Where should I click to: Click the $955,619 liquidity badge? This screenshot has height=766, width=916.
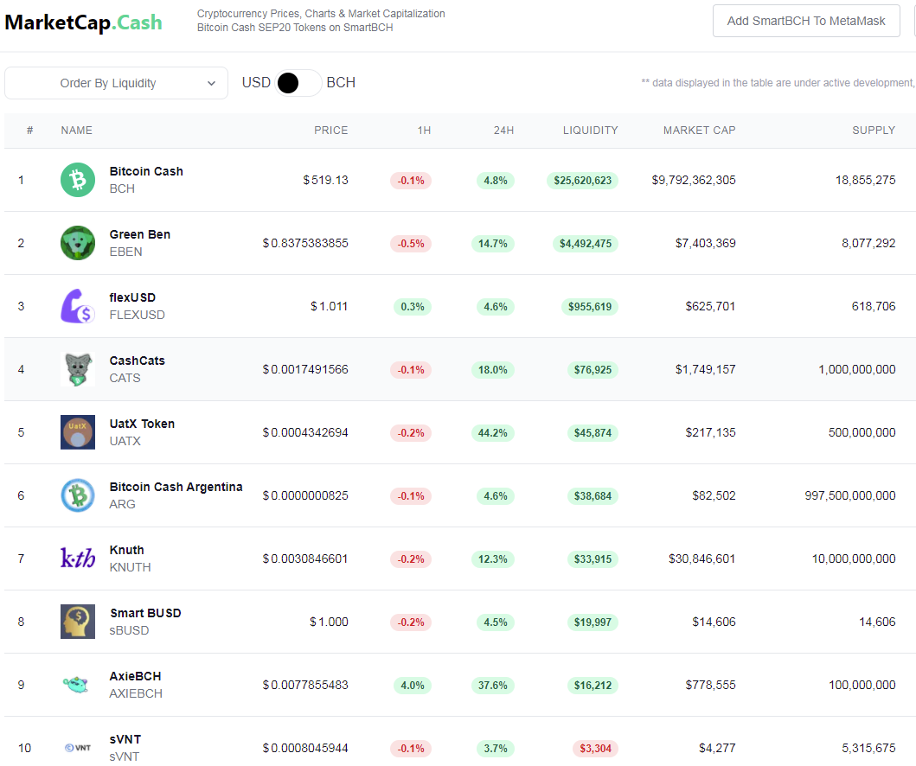click(589, 307)
